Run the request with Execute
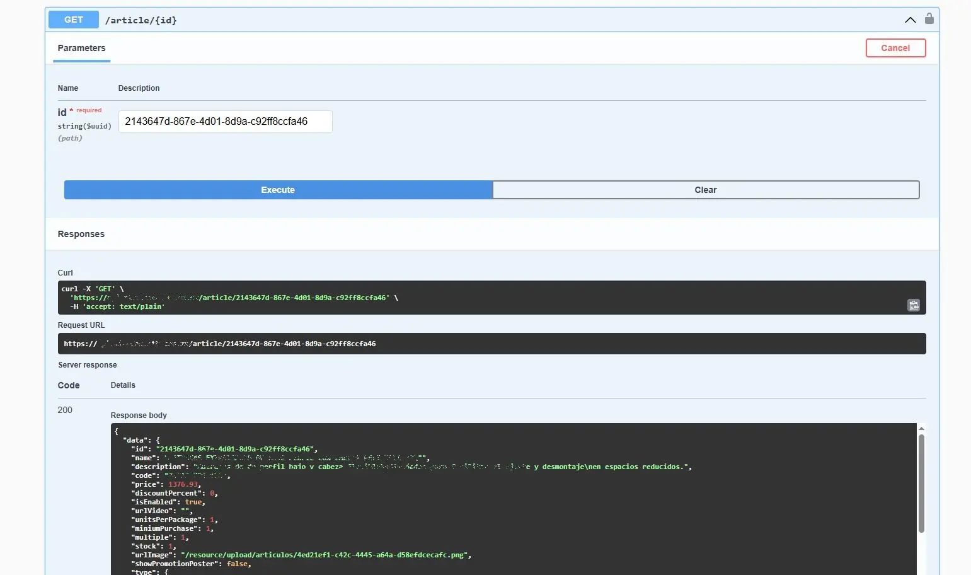The height and width of the screenshot is (575, 971). tap(278, 190)
